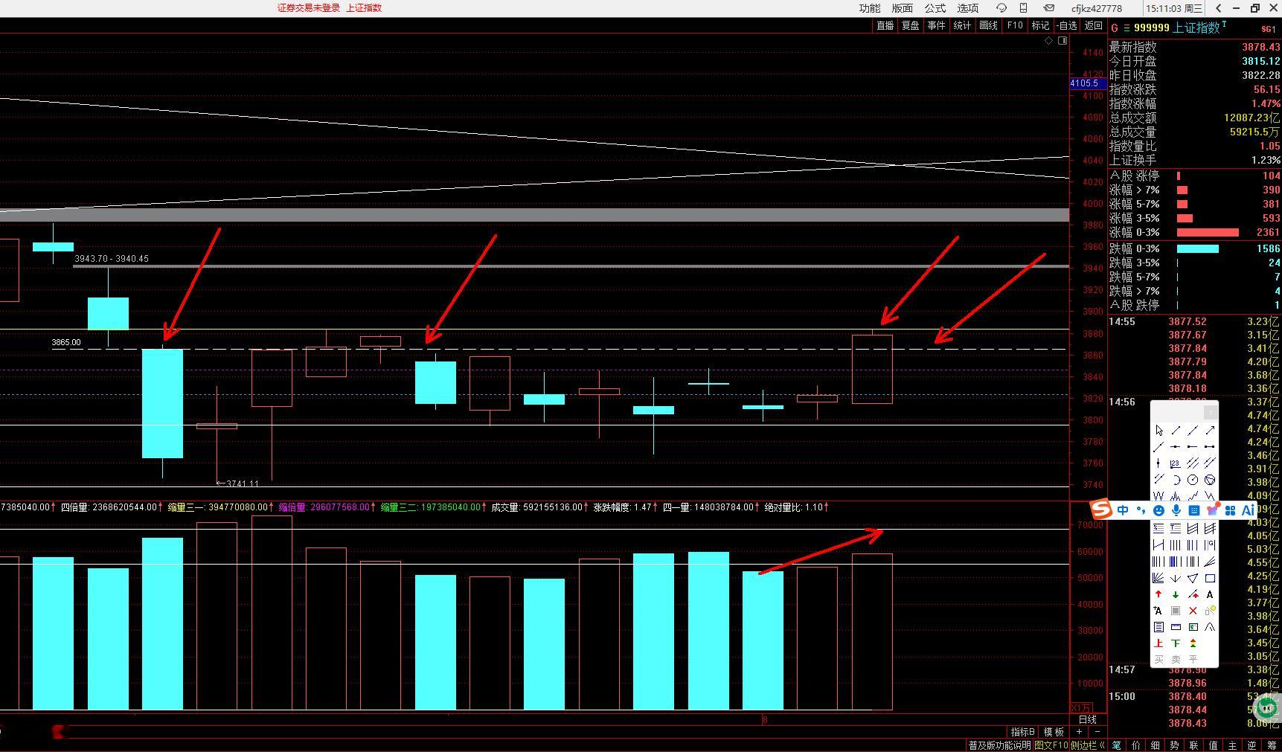
Task: Click the Sogou microphone voice input icon
Action: click(x=1176, y=510)
